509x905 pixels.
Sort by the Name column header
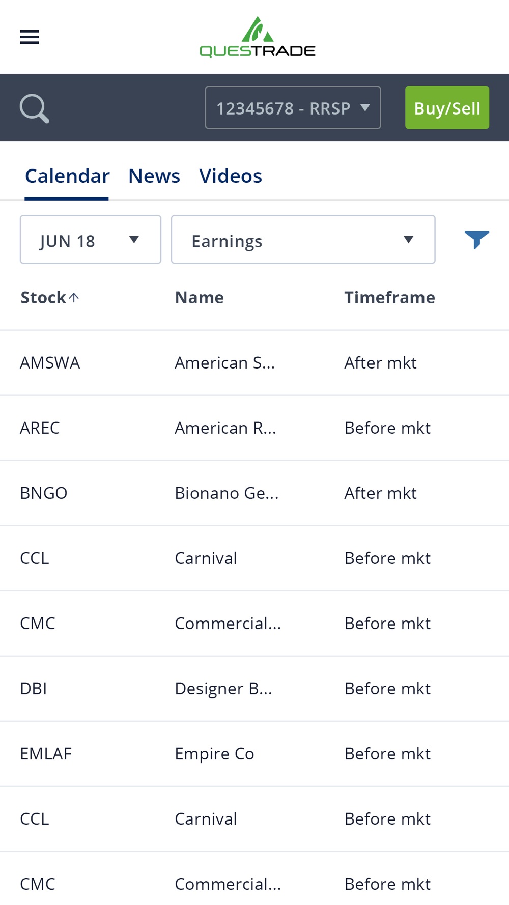pos(200,298)
